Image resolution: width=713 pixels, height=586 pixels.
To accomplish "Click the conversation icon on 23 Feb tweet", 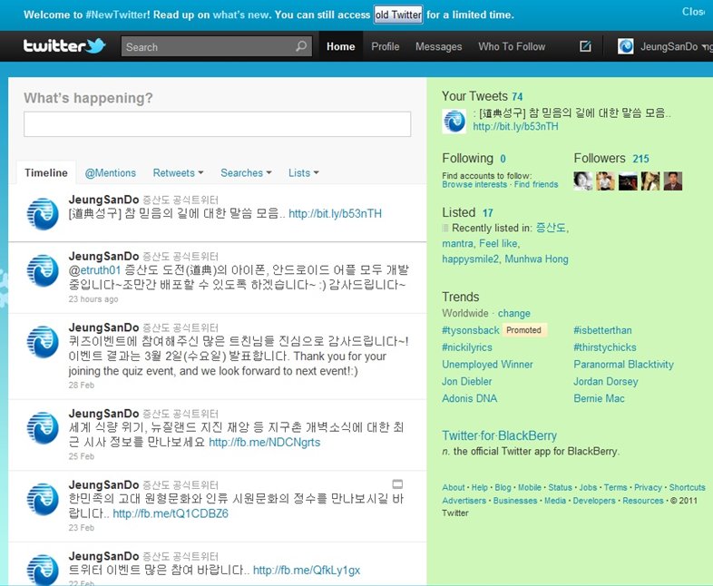I will tap(397, 484).
